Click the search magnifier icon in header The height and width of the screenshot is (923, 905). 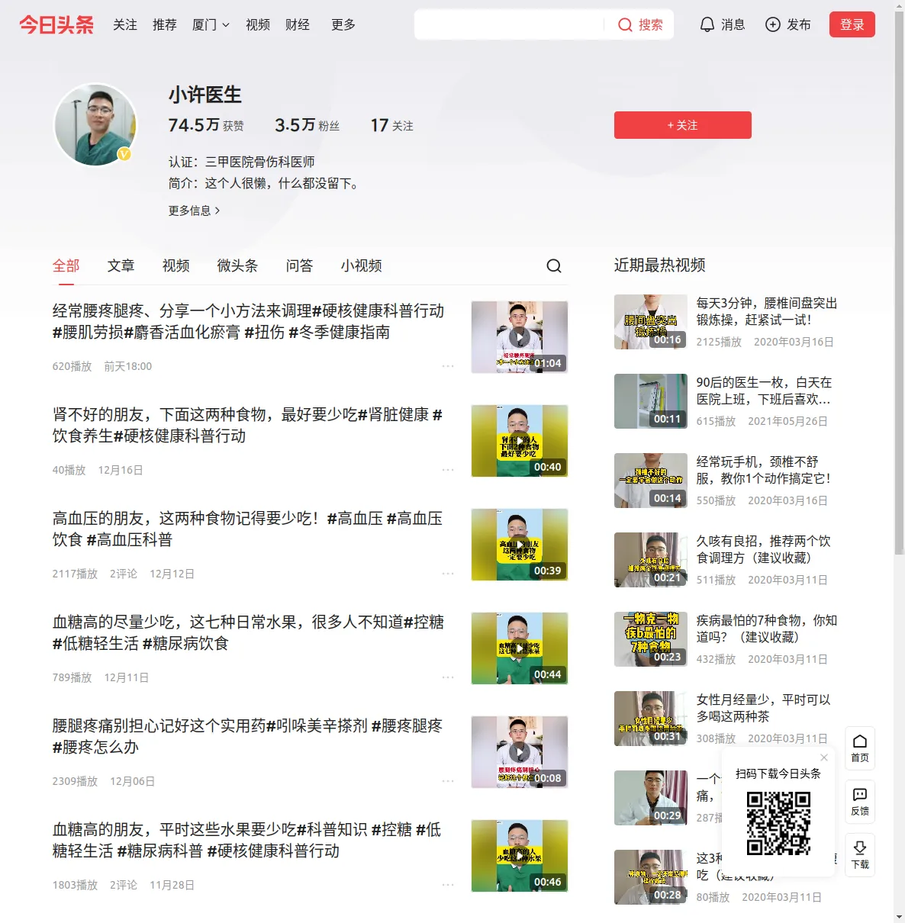point(625,25)
